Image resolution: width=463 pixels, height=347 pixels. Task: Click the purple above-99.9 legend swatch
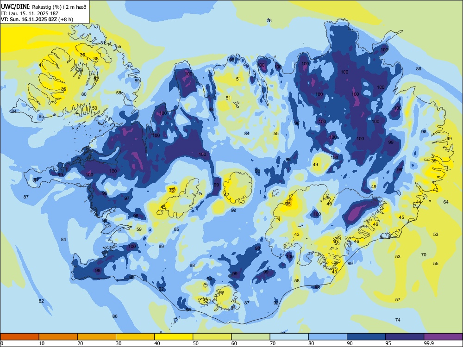443,337
